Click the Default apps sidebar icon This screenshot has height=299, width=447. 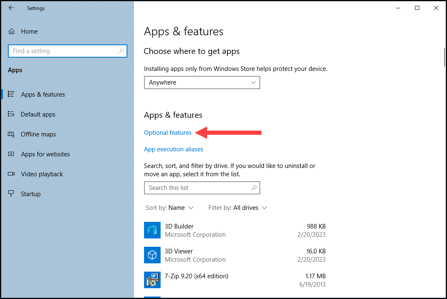(x=11, y=114)
